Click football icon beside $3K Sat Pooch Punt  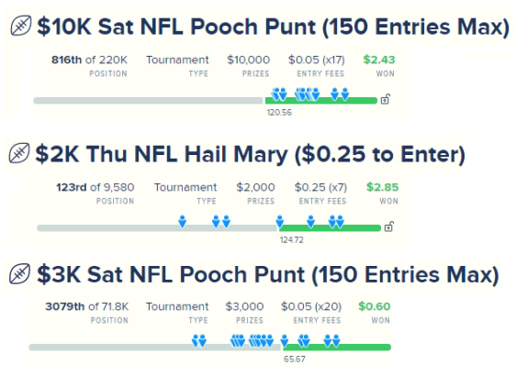[20, 274]
